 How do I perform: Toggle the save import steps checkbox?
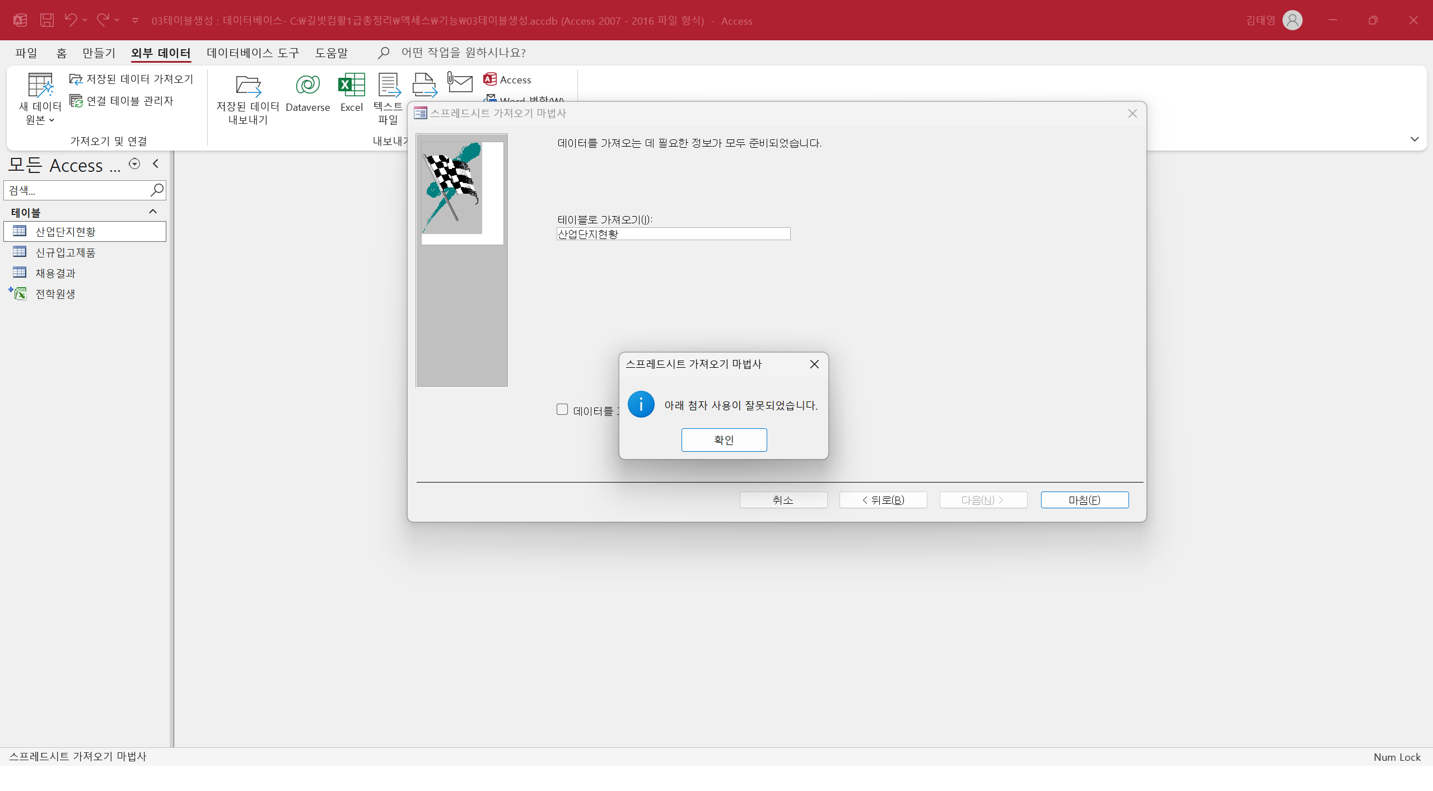point(562,410)
